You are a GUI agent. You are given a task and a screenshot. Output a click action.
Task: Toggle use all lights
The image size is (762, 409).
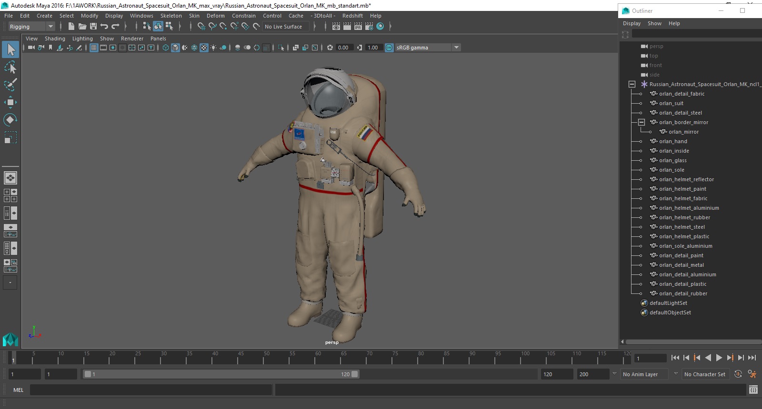213,48
